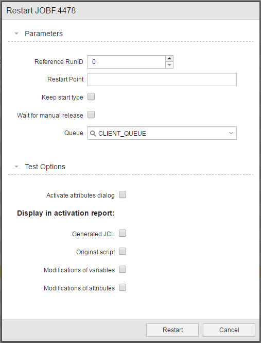Click the CLIENT_QUEUE text in Queue box
261x343 pixels.
click(122, 134)
